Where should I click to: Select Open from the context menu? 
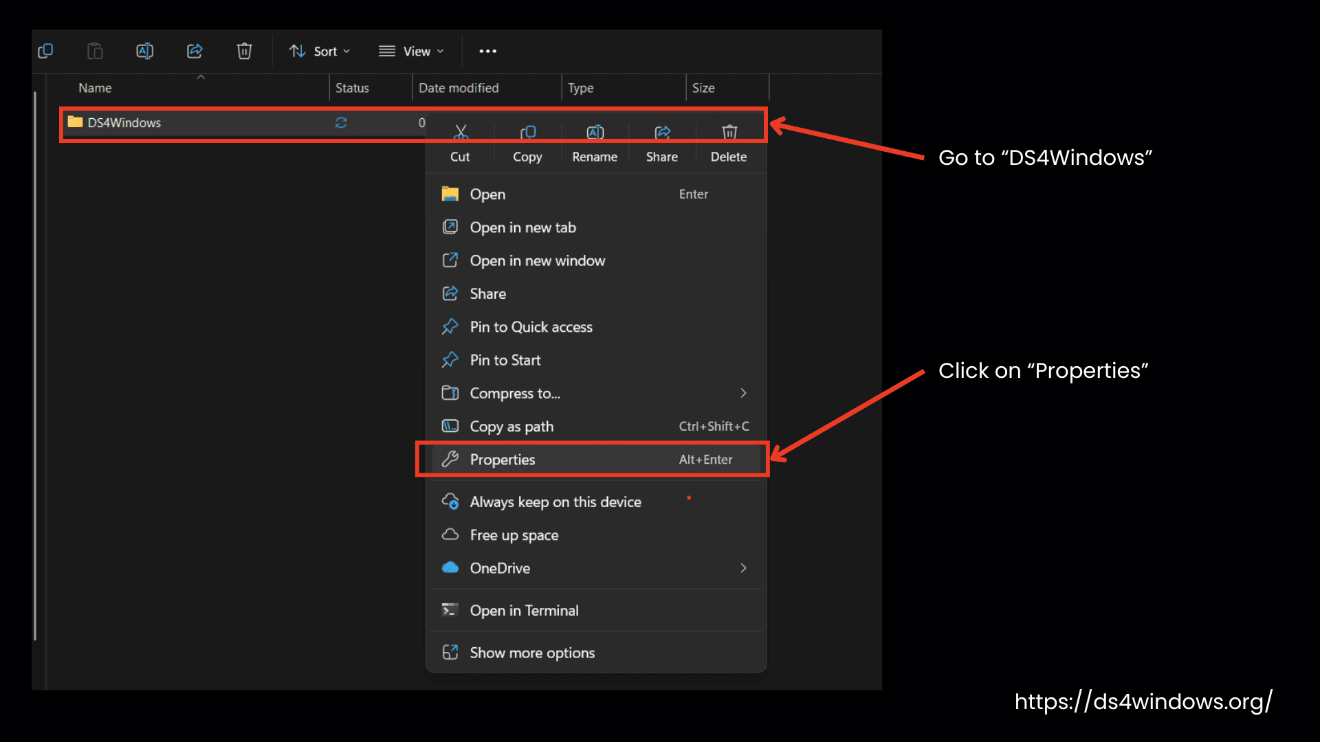[596, 194]
